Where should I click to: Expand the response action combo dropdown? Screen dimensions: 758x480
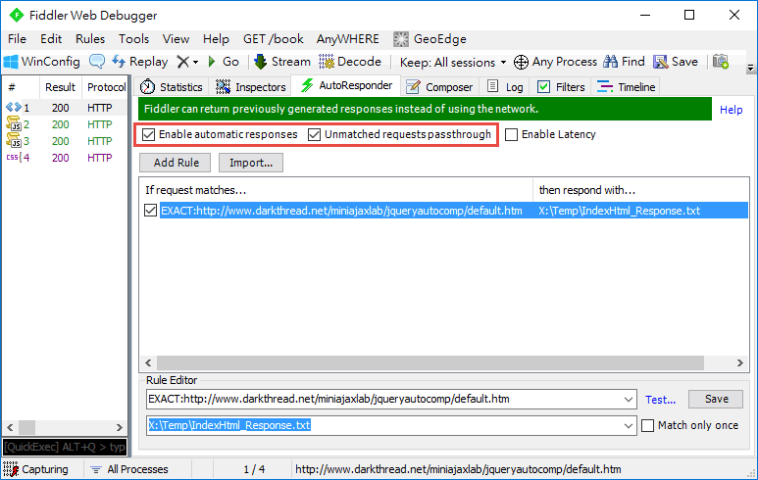click(628, 425)
